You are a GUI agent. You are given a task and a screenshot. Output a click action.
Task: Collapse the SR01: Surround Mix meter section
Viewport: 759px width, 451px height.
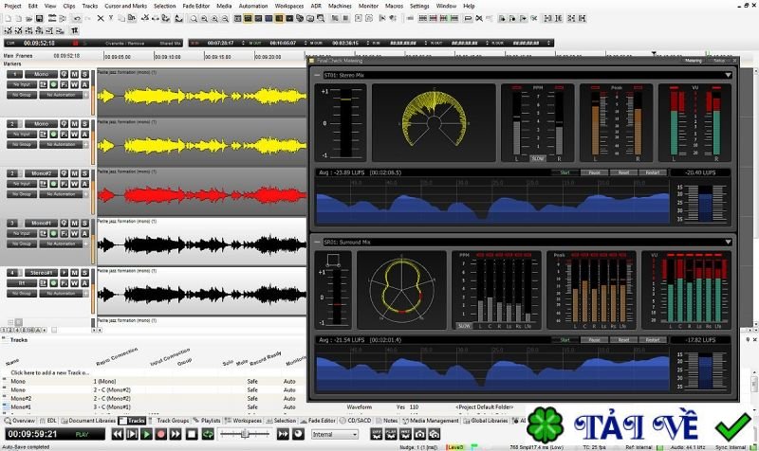click(x=317, y=243)
